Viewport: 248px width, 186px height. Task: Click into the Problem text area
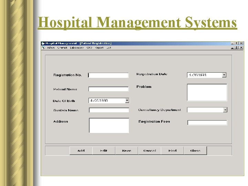207,92
